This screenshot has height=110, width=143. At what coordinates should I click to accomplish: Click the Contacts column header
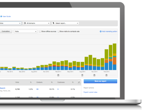pos(39,82)
